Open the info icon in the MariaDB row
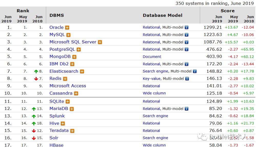 click(x=187, y=109)
